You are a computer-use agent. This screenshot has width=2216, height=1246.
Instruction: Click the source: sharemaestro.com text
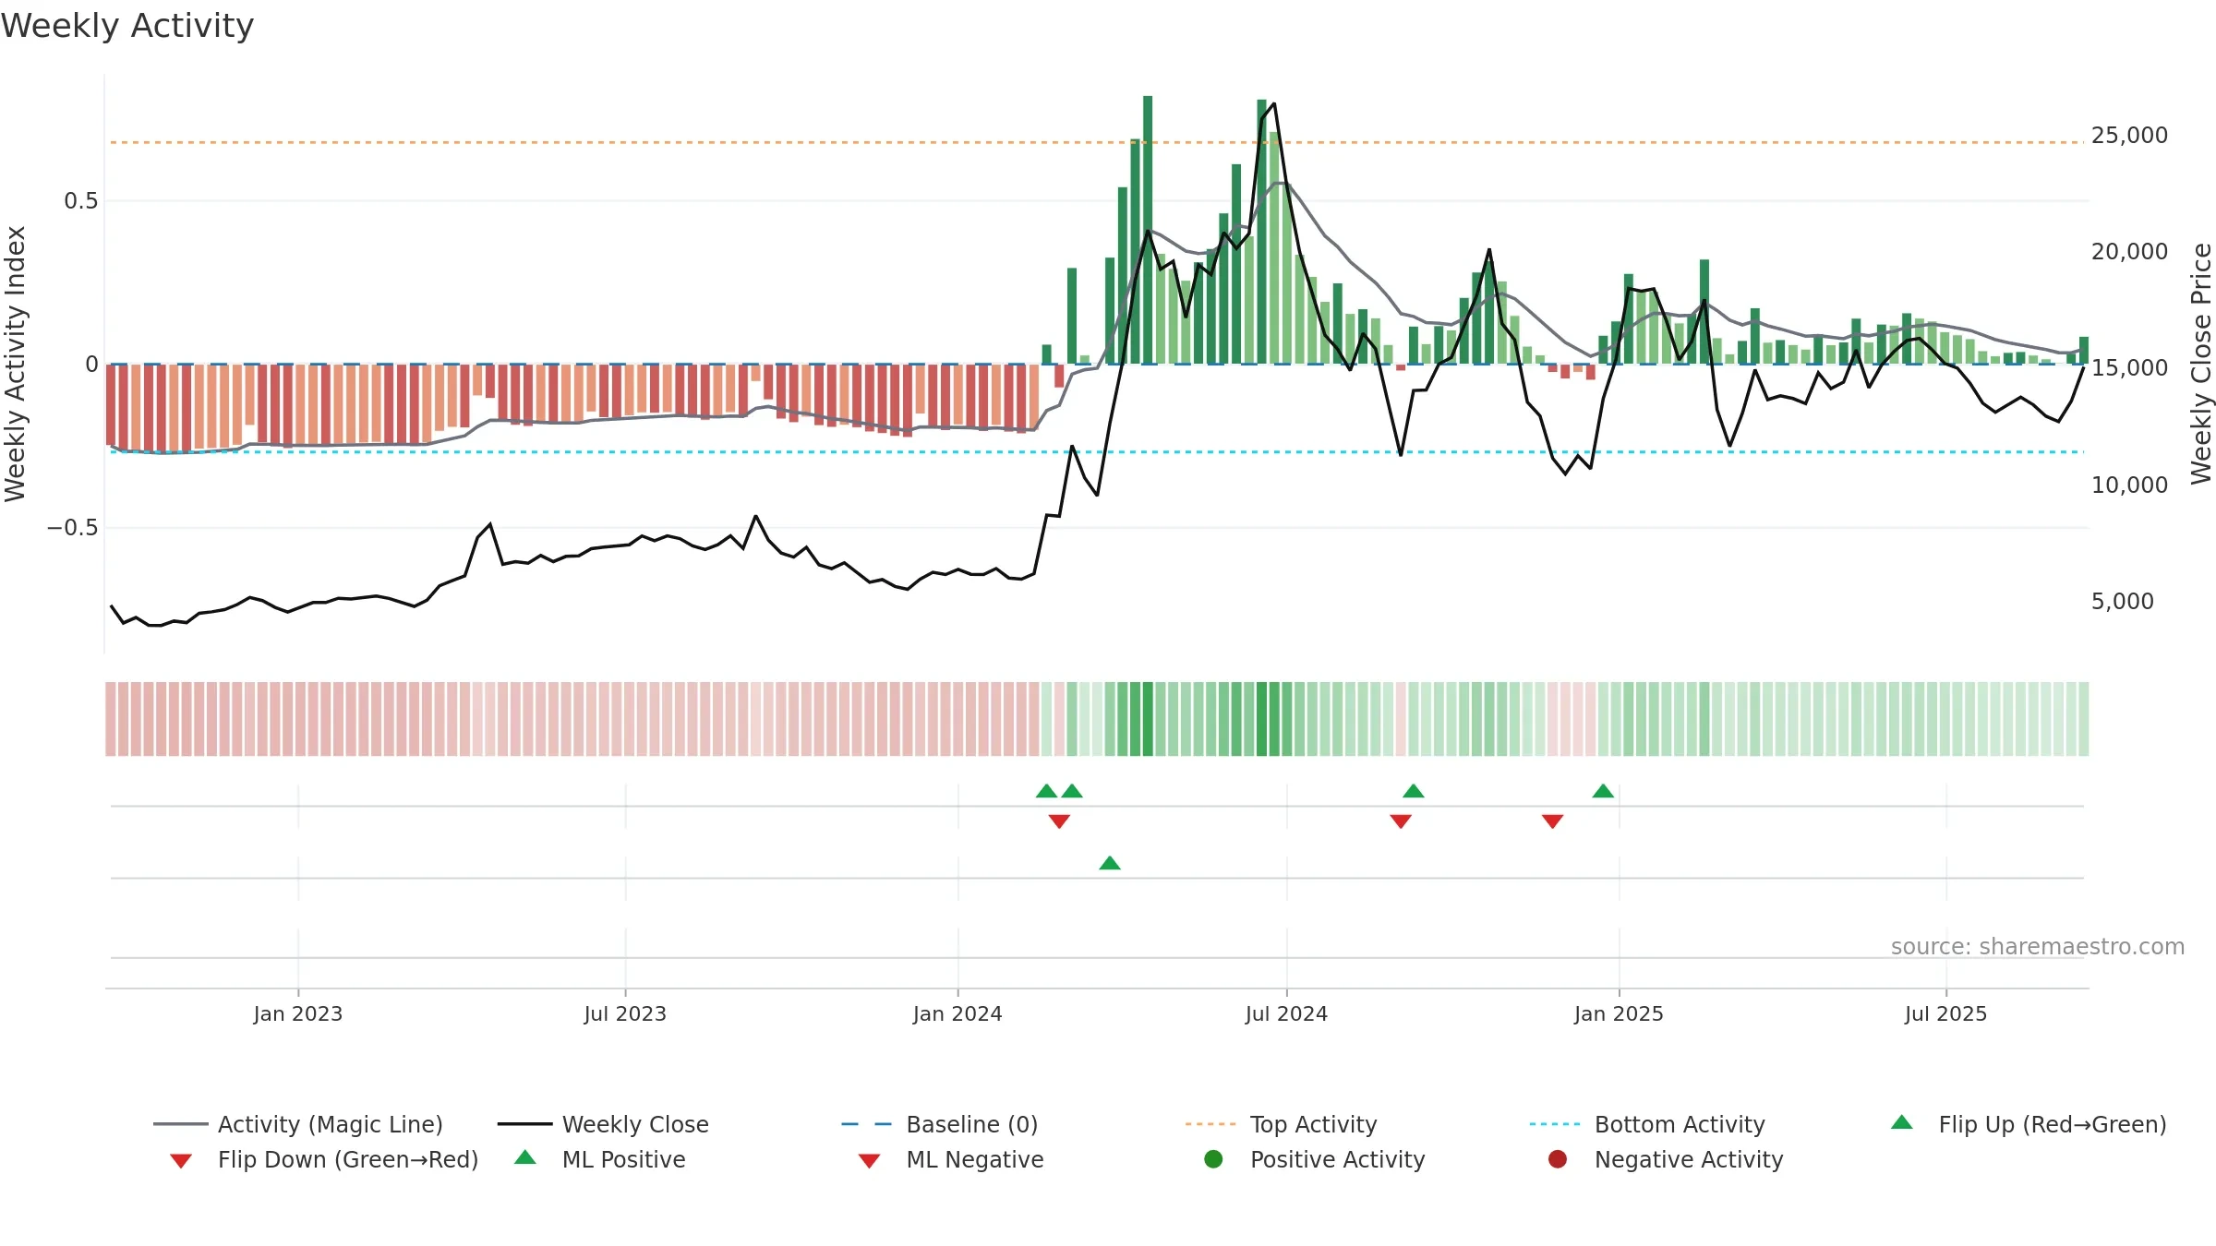[2038, 947]
